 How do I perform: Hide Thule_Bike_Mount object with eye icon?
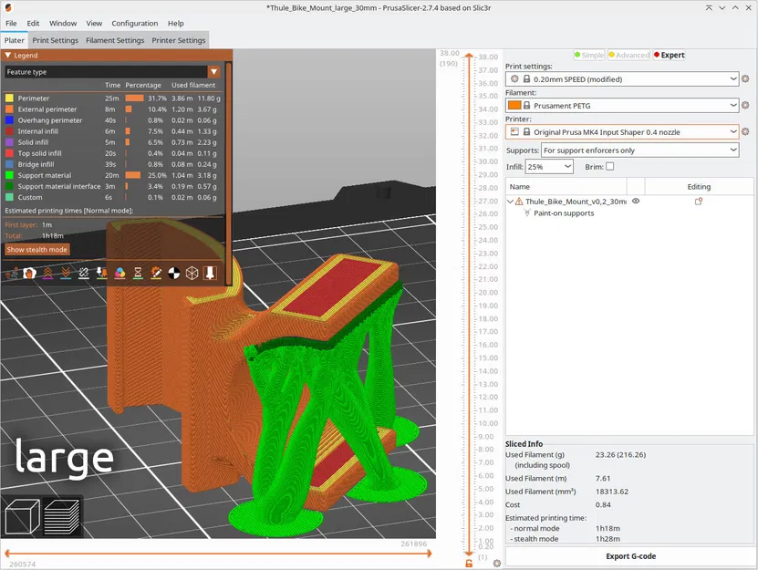[x=636, y=201]
